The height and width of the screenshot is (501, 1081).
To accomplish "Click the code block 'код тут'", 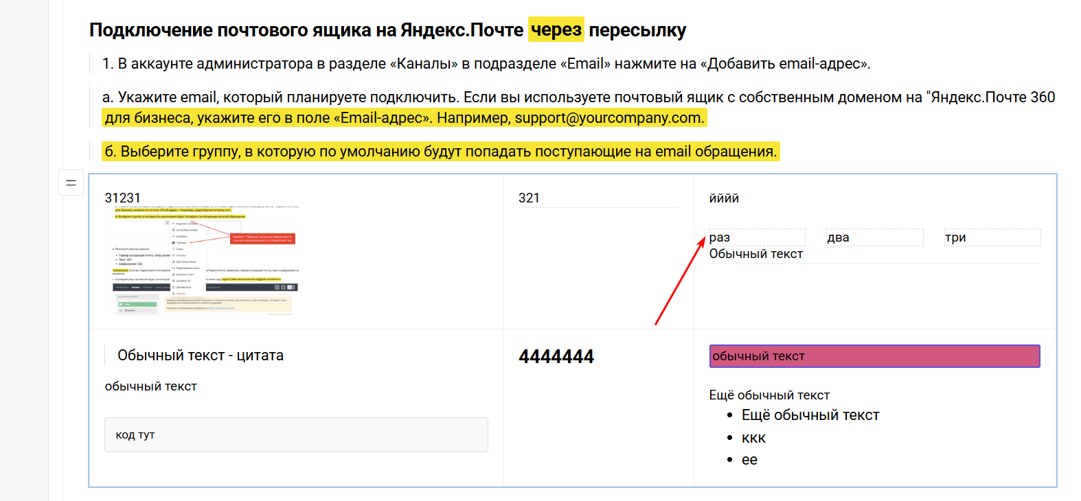I will point(296,434).
